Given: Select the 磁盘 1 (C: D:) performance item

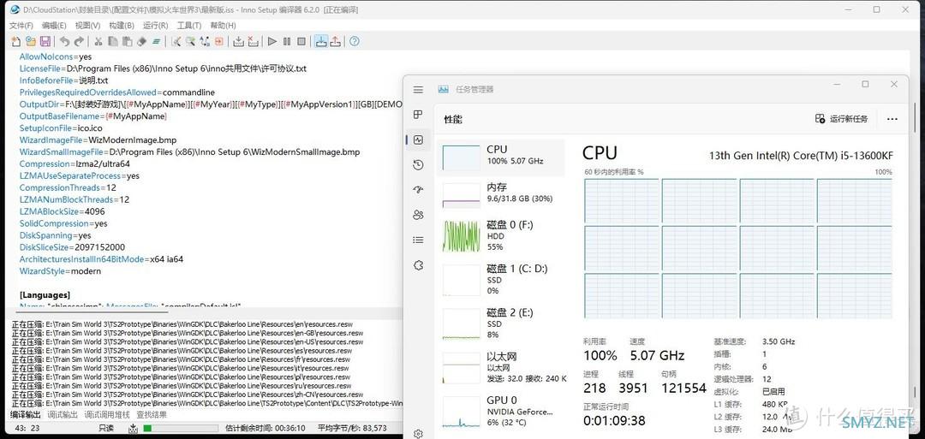Looking at the screenshot, I should pos(500,279).
